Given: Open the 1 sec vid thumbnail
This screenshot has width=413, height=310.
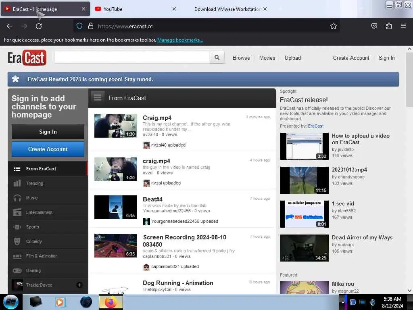Looking at the screenshot, I should click(304, 214).
